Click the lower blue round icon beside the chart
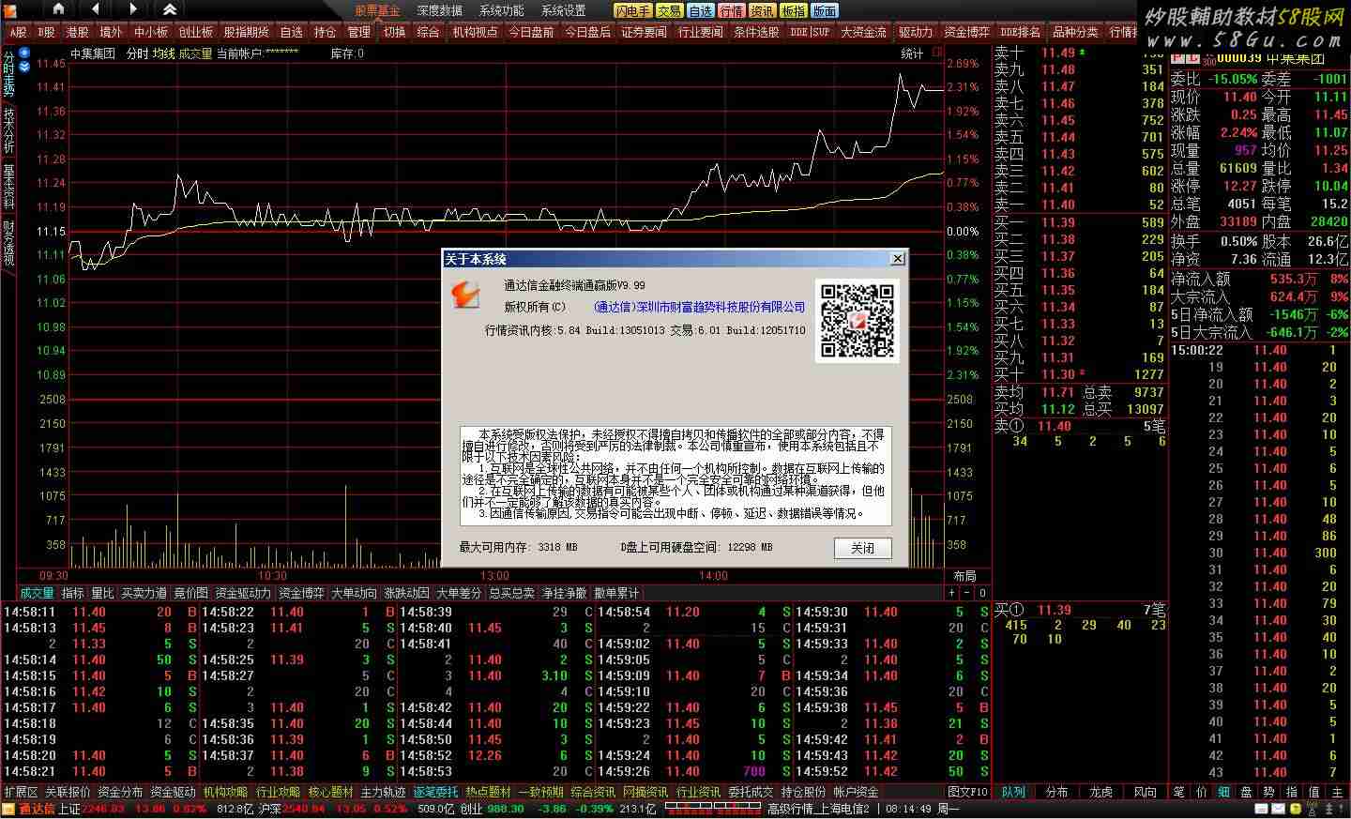 pyautogui.click(x=24, y=66)
